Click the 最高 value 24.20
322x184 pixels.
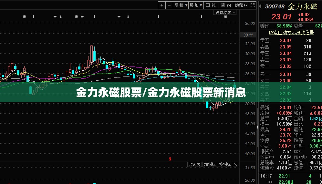point(286,129)
